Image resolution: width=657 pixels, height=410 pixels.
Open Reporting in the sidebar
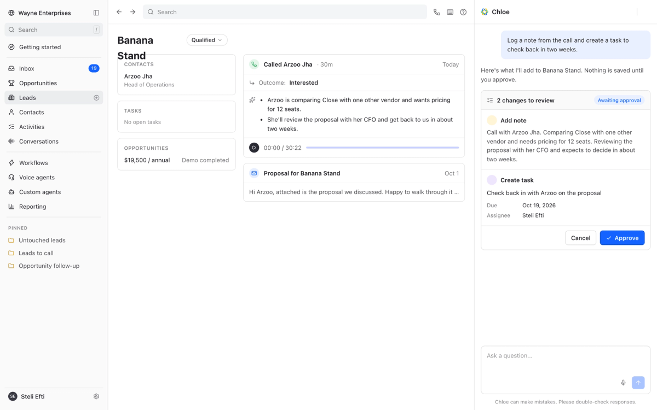[54, 207]
